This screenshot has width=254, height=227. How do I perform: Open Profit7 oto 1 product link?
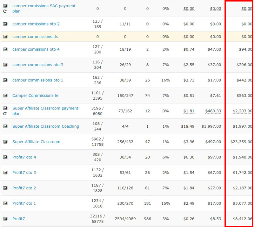(x=24, y=203)
